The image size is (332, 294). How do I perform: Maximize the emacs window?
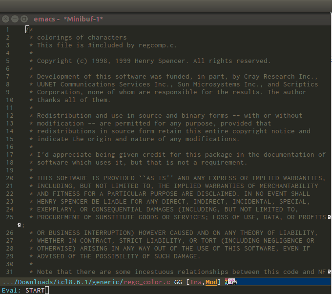(24, 19)
